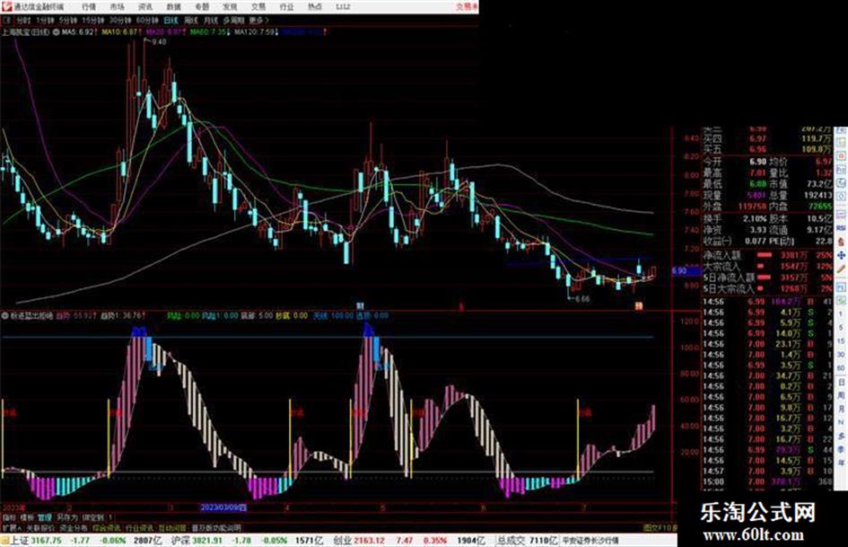
Task: Switch chart to 5分钟 period
Action: tap(67, 21)
